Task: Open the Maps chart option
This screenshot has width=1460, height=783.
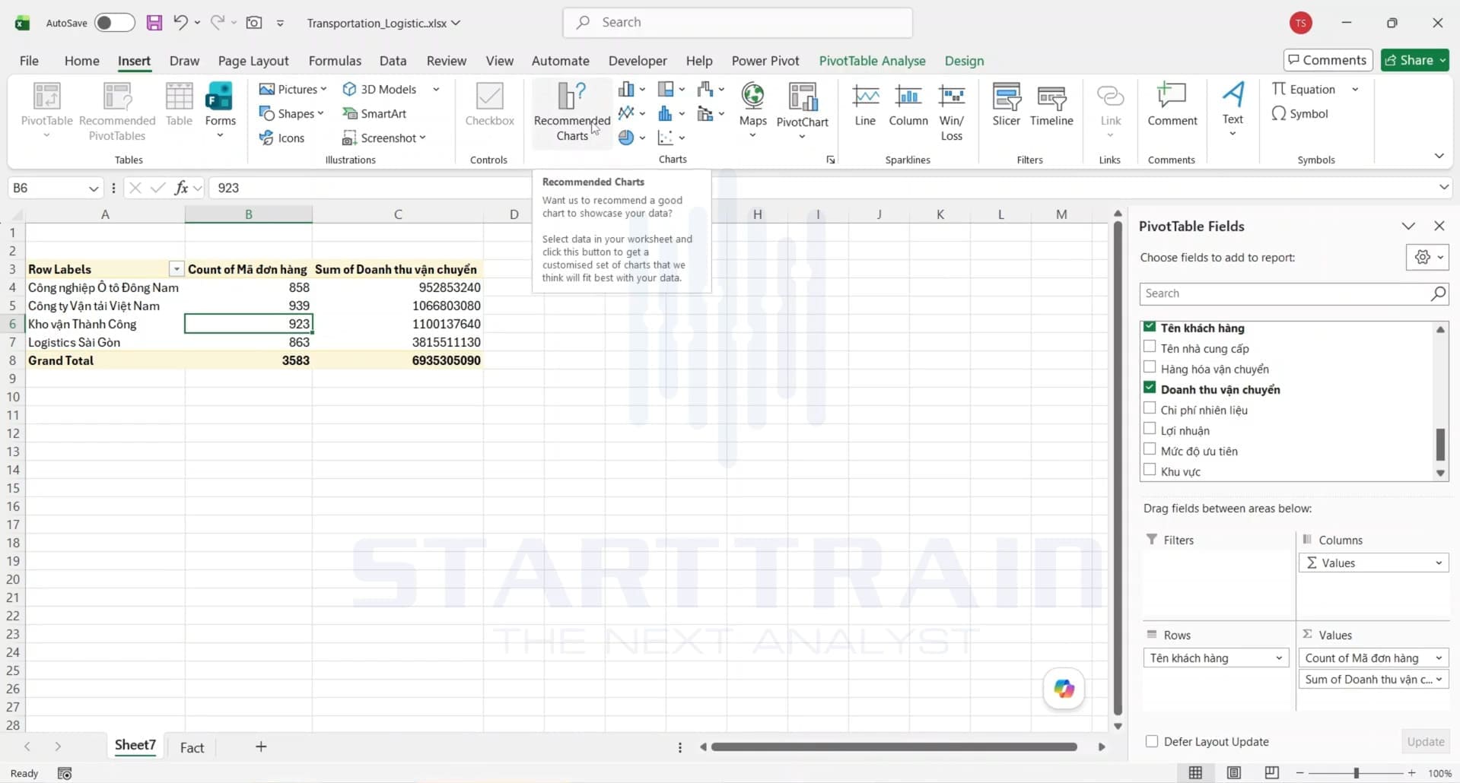Action: point(752,110)
